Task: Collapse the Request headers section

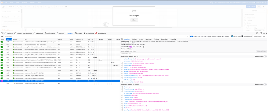Action: (122, 84)
